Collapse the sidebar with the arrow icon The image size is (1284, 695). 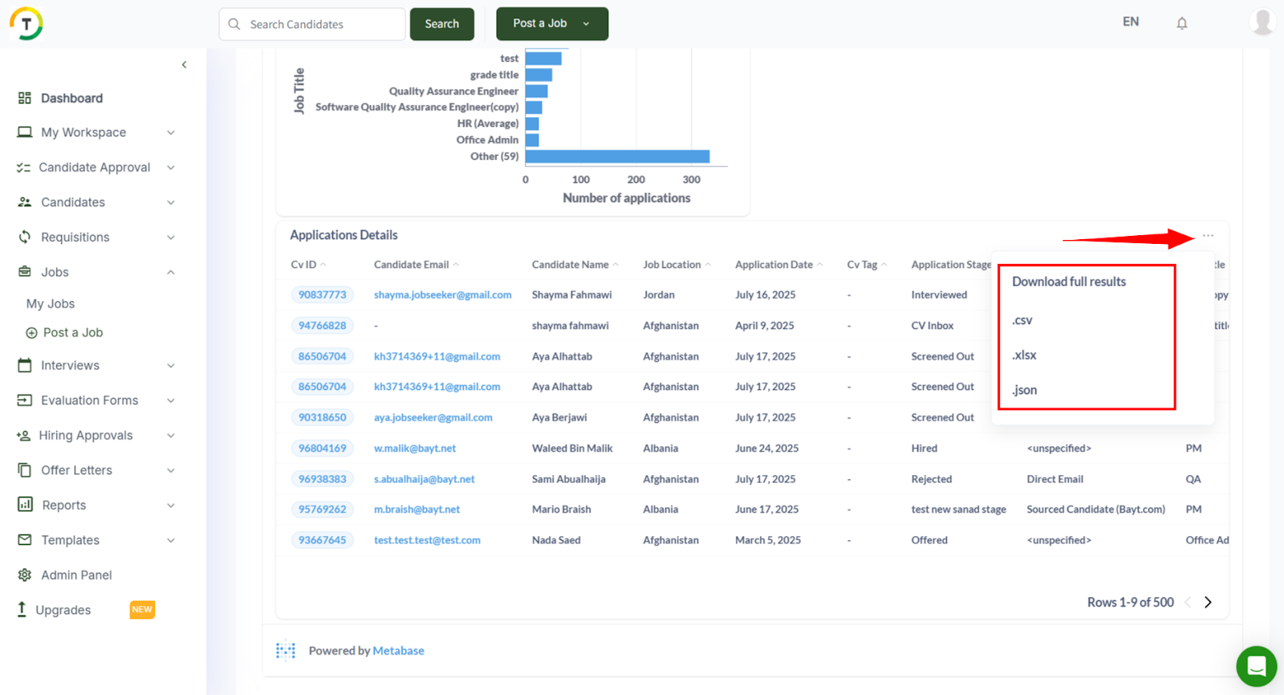click(184, 65)
